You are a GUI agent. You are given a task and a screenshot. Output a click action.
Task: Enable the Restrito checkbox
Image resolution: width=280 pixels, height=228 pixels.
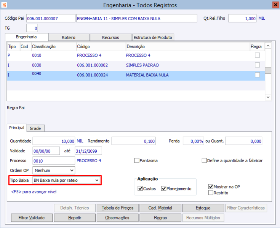pyautogui.click(x=211, y=193)
